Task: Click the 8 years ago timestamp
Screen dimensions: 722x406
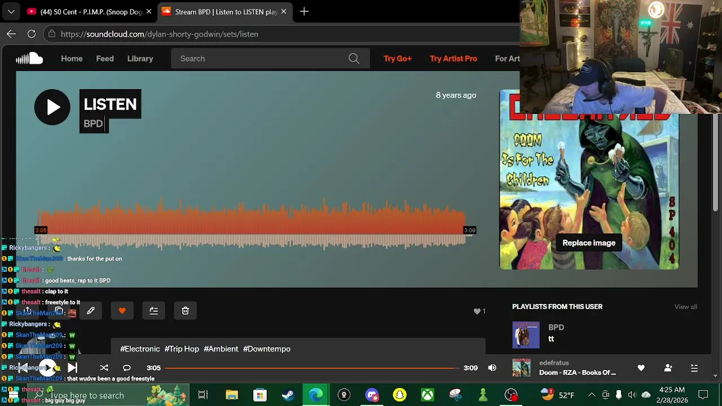Action: pyautogui.click(x=456, y=95)
